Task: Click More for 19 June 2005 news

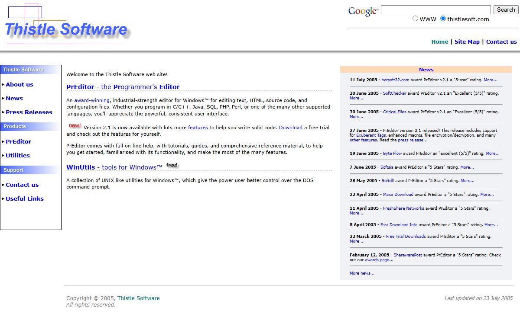Action: [x=493, y=154]
